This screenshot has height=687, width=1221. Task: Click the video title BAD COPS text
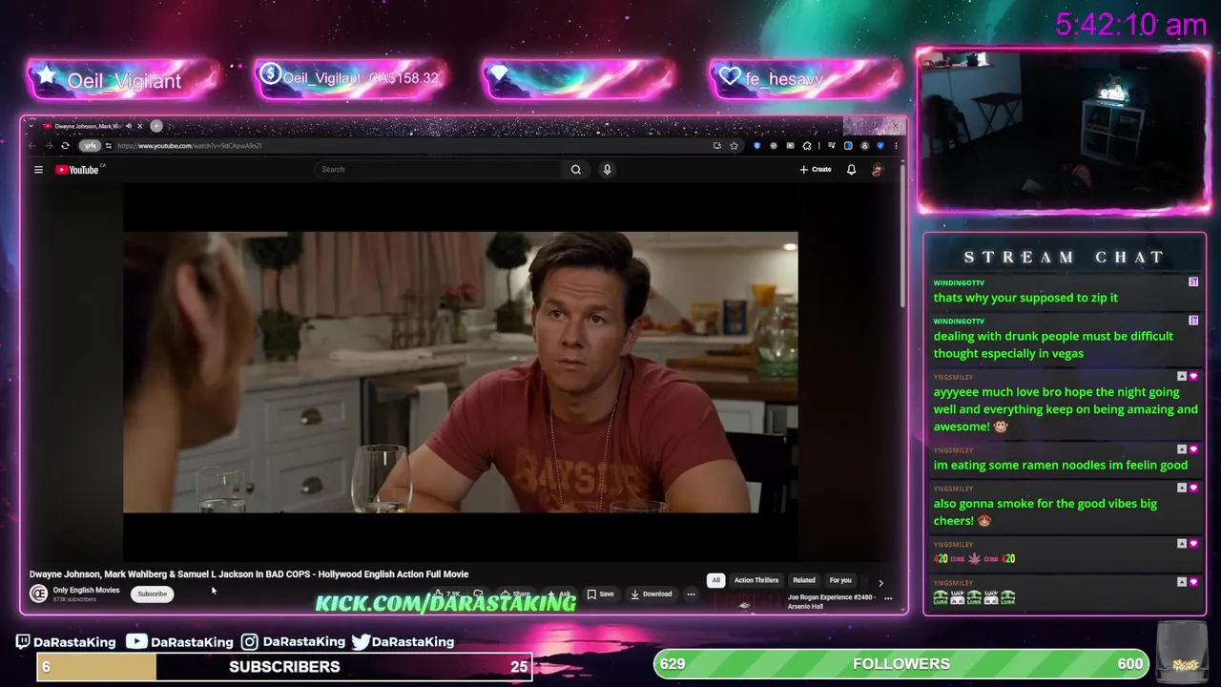point(249,574)
